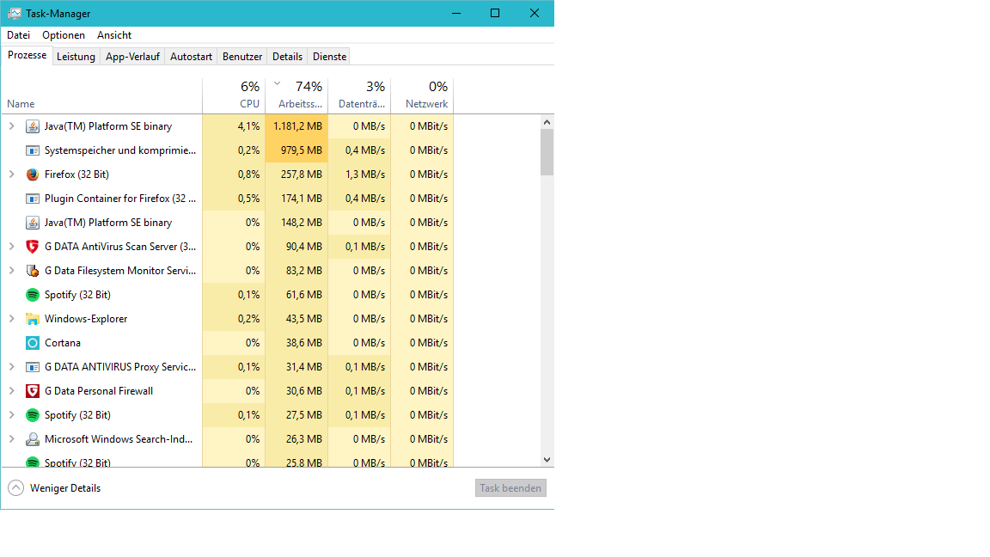
Task: Expand the Windows-Explorer process group
Action: [11, 319]
